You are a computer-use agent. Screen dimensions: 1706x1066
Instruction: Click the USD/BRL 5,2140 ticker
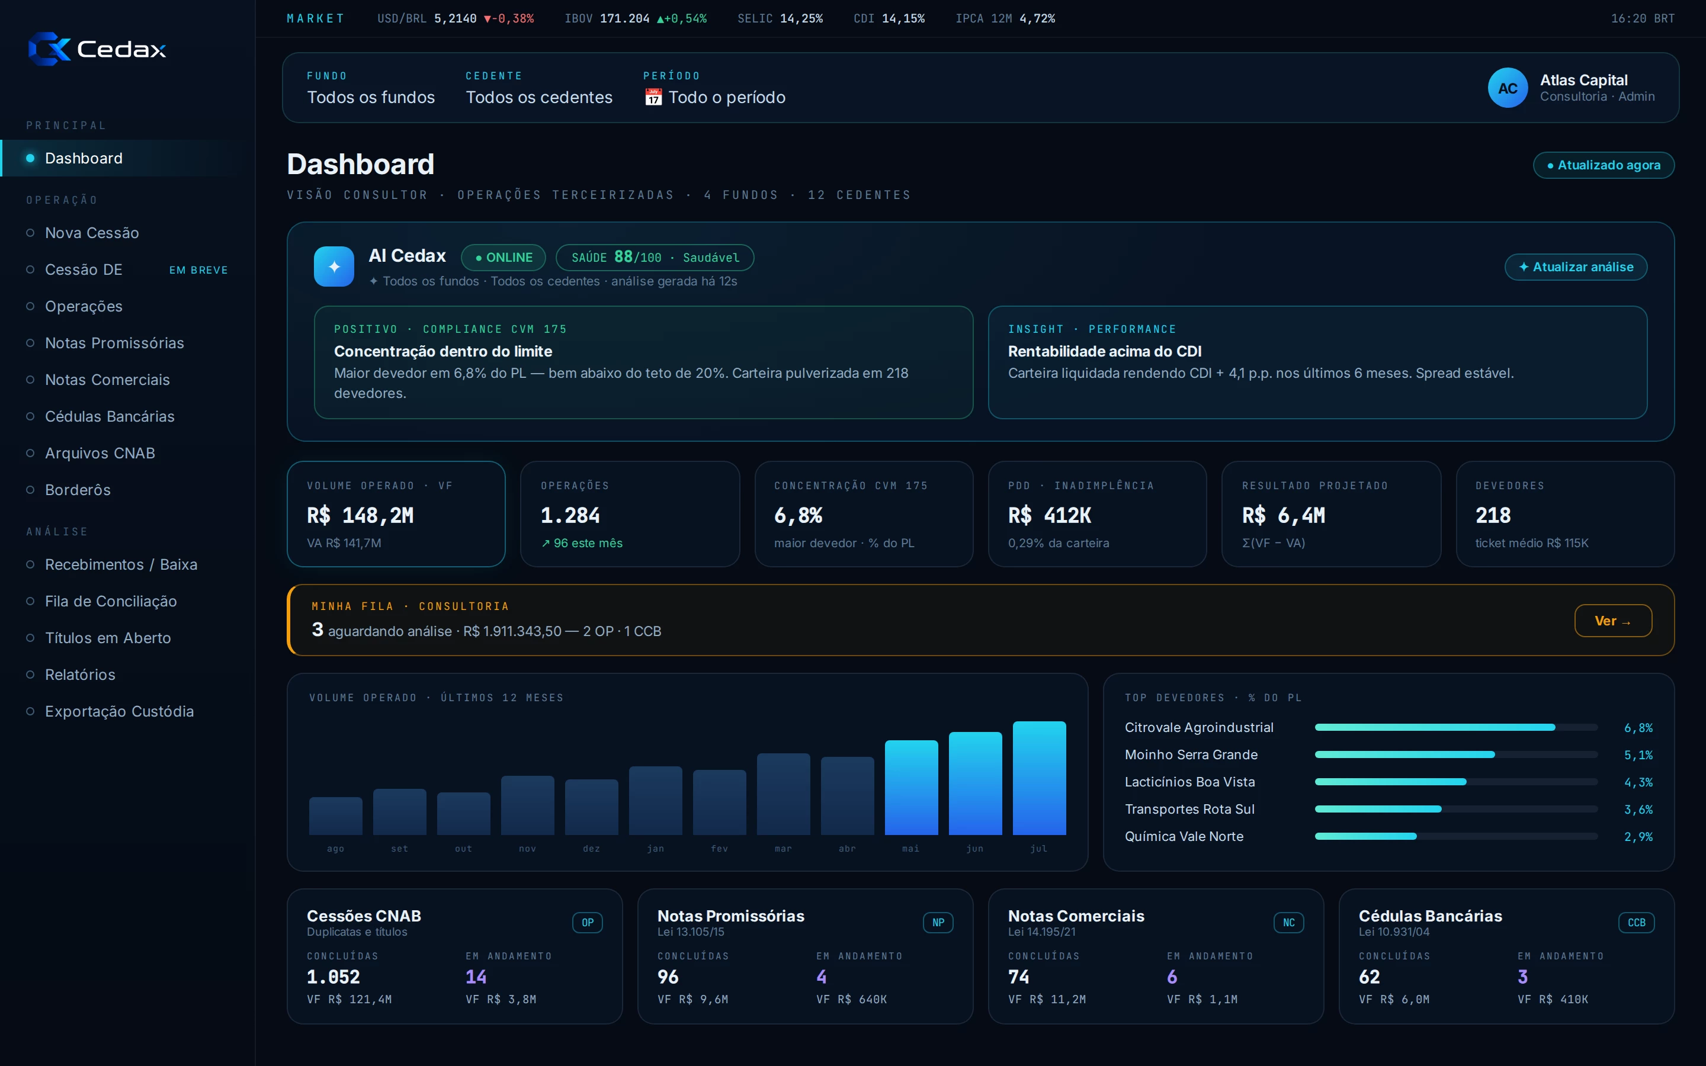pos(456,18)
